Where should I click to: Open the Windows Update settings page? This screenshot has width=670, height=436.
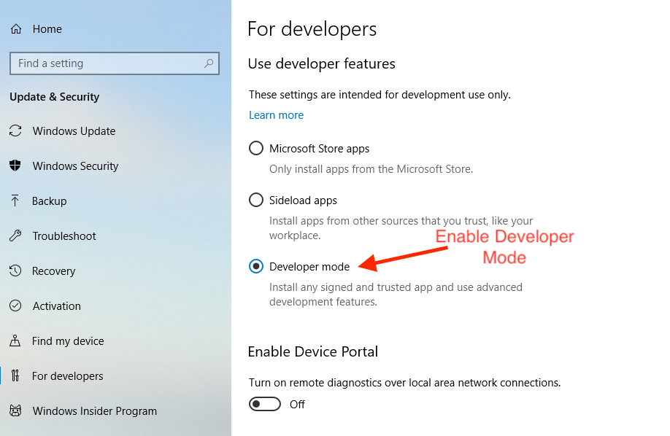(74, 131)
